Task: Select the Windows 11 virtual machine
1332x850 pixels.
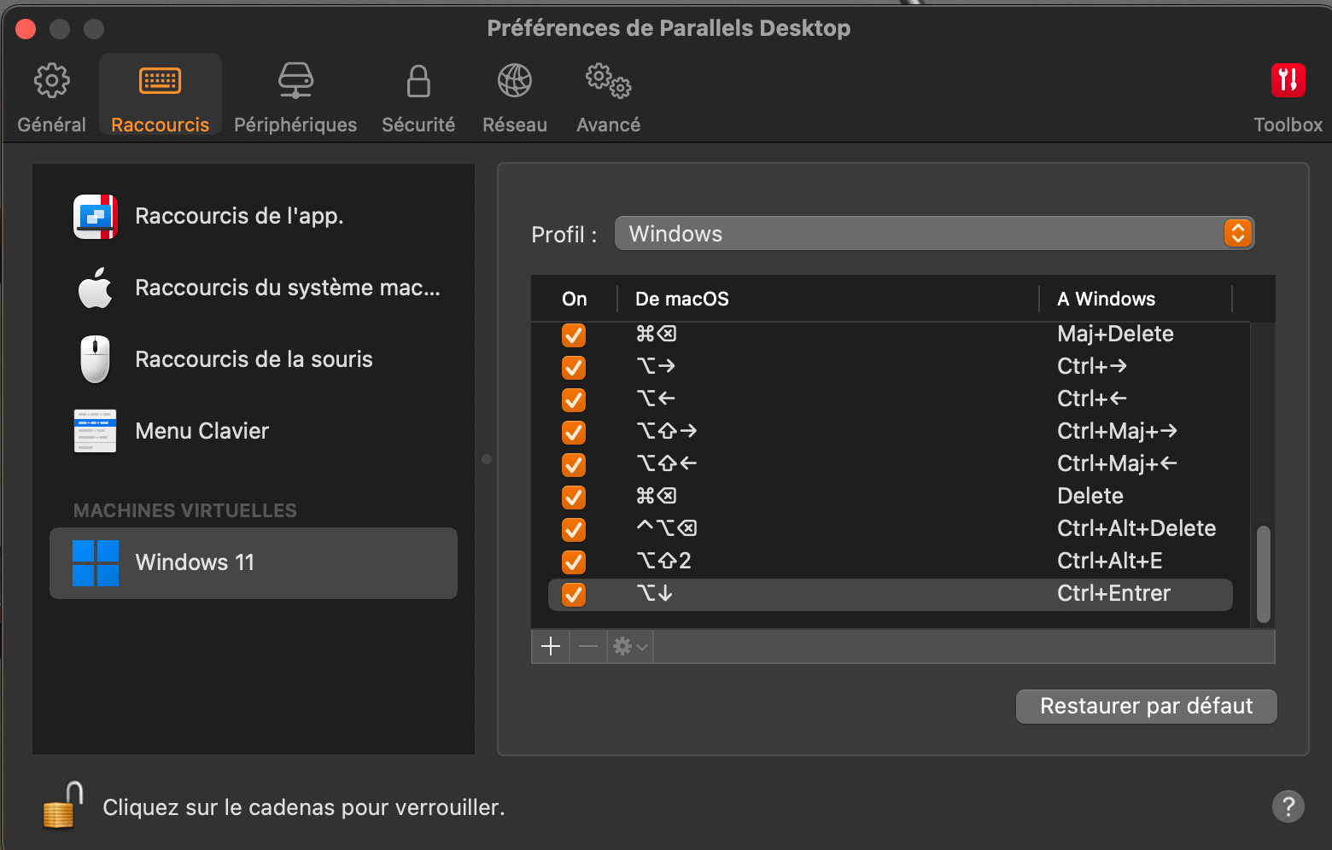Action: [x=253, y=562]
